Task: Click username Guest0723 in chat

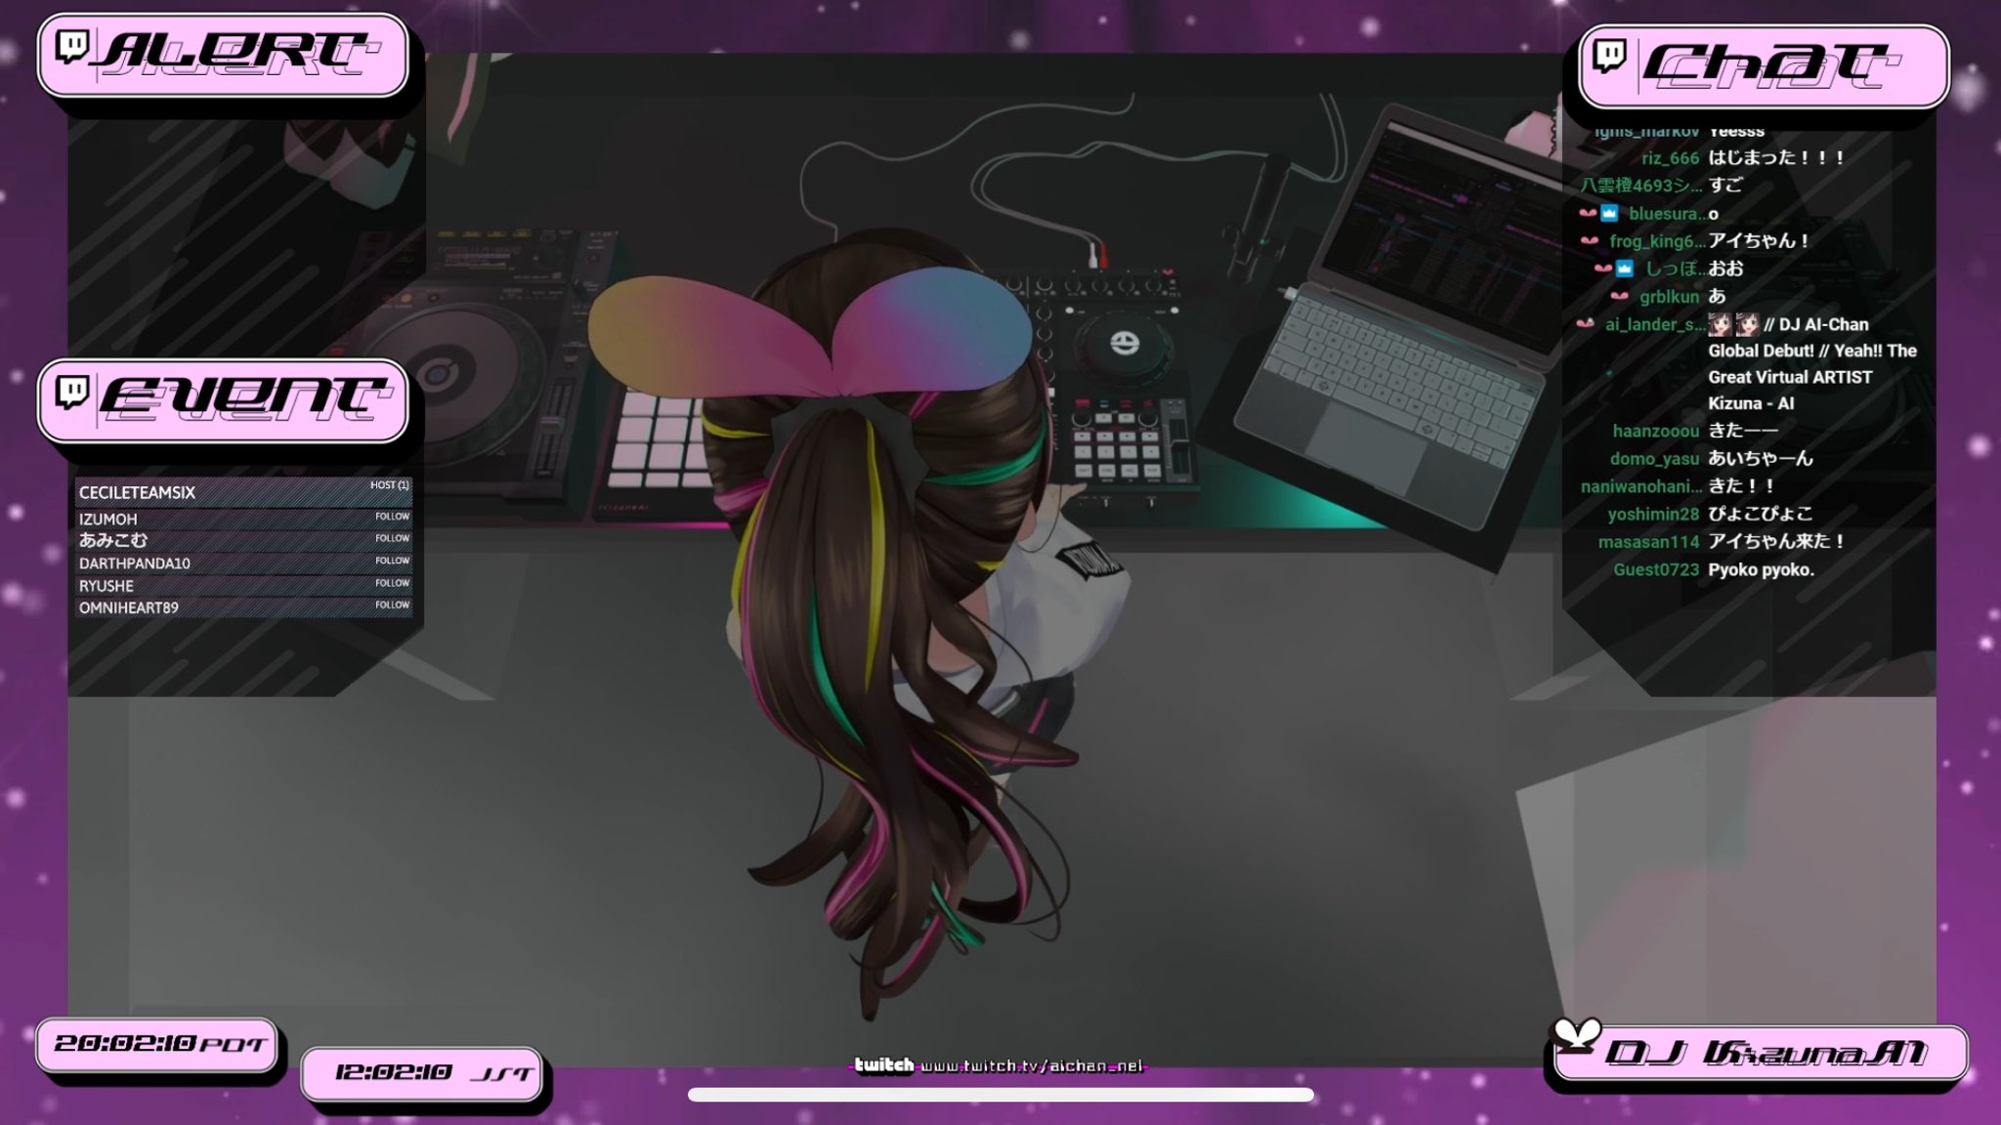Action: coord(1655,569)
